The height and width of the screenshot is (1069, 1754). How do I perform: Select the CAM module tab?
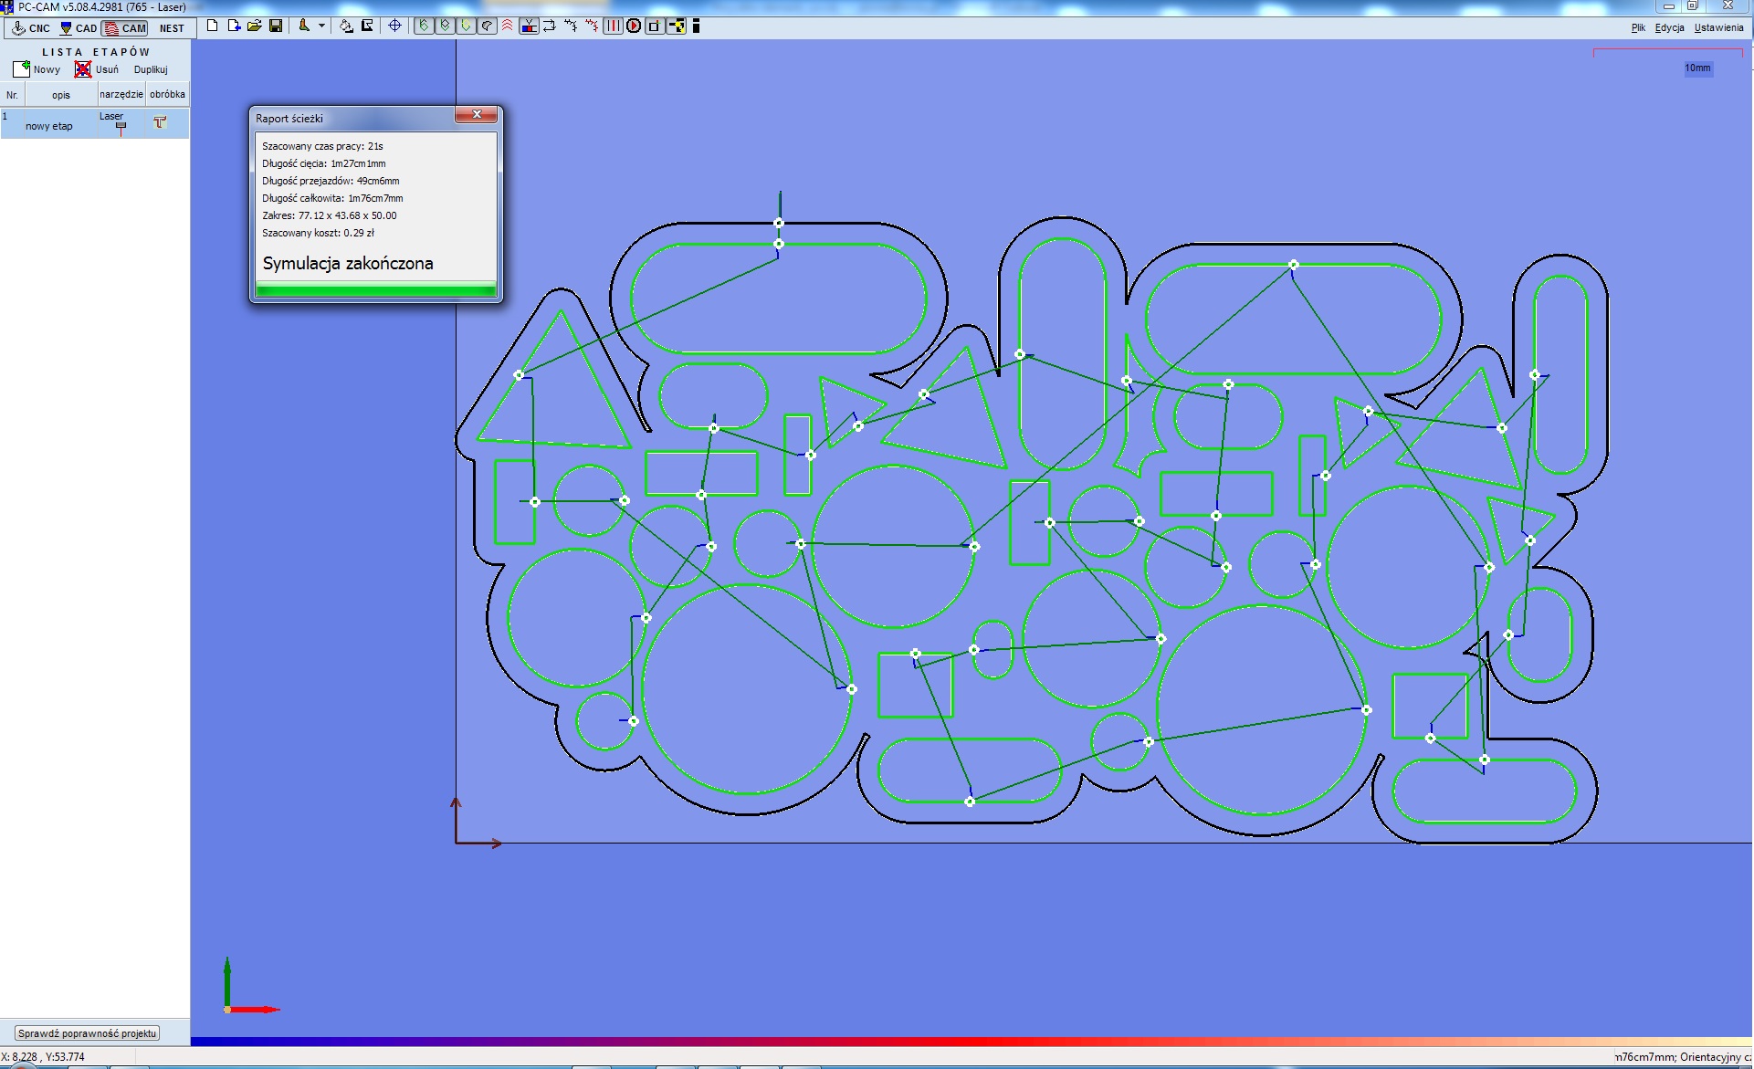tap(125, 28)
